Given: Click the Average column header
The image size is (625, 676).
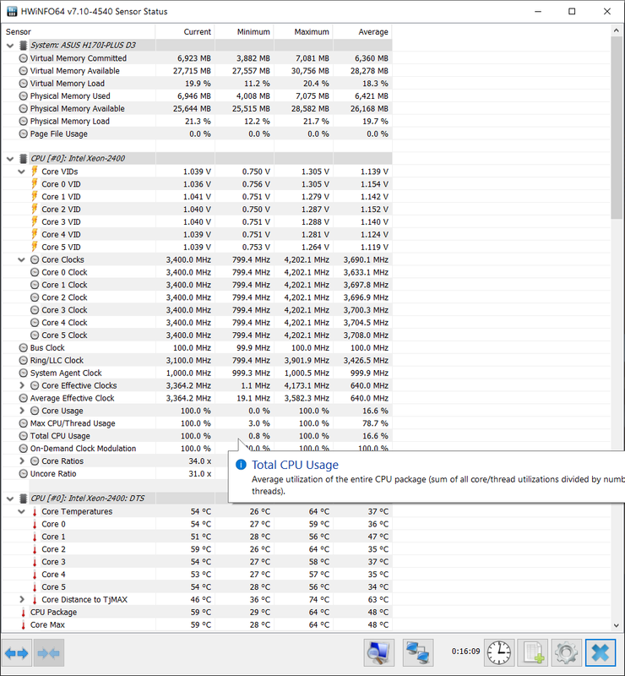Looking at the screenshot, I should [362, 32].
